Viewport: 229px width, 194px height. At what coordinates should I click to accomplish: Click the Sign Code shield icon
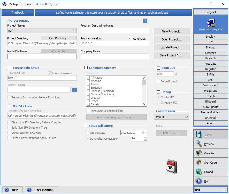[x=199, y=162]
